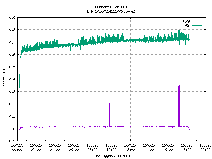The height and width of the screenshot is (159, 212).
Task: Pick the green line sample beside +5A
Action: 197,25
